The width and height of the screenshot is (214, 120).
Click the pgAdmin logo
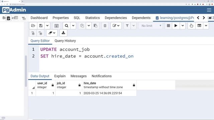[14, 10]
